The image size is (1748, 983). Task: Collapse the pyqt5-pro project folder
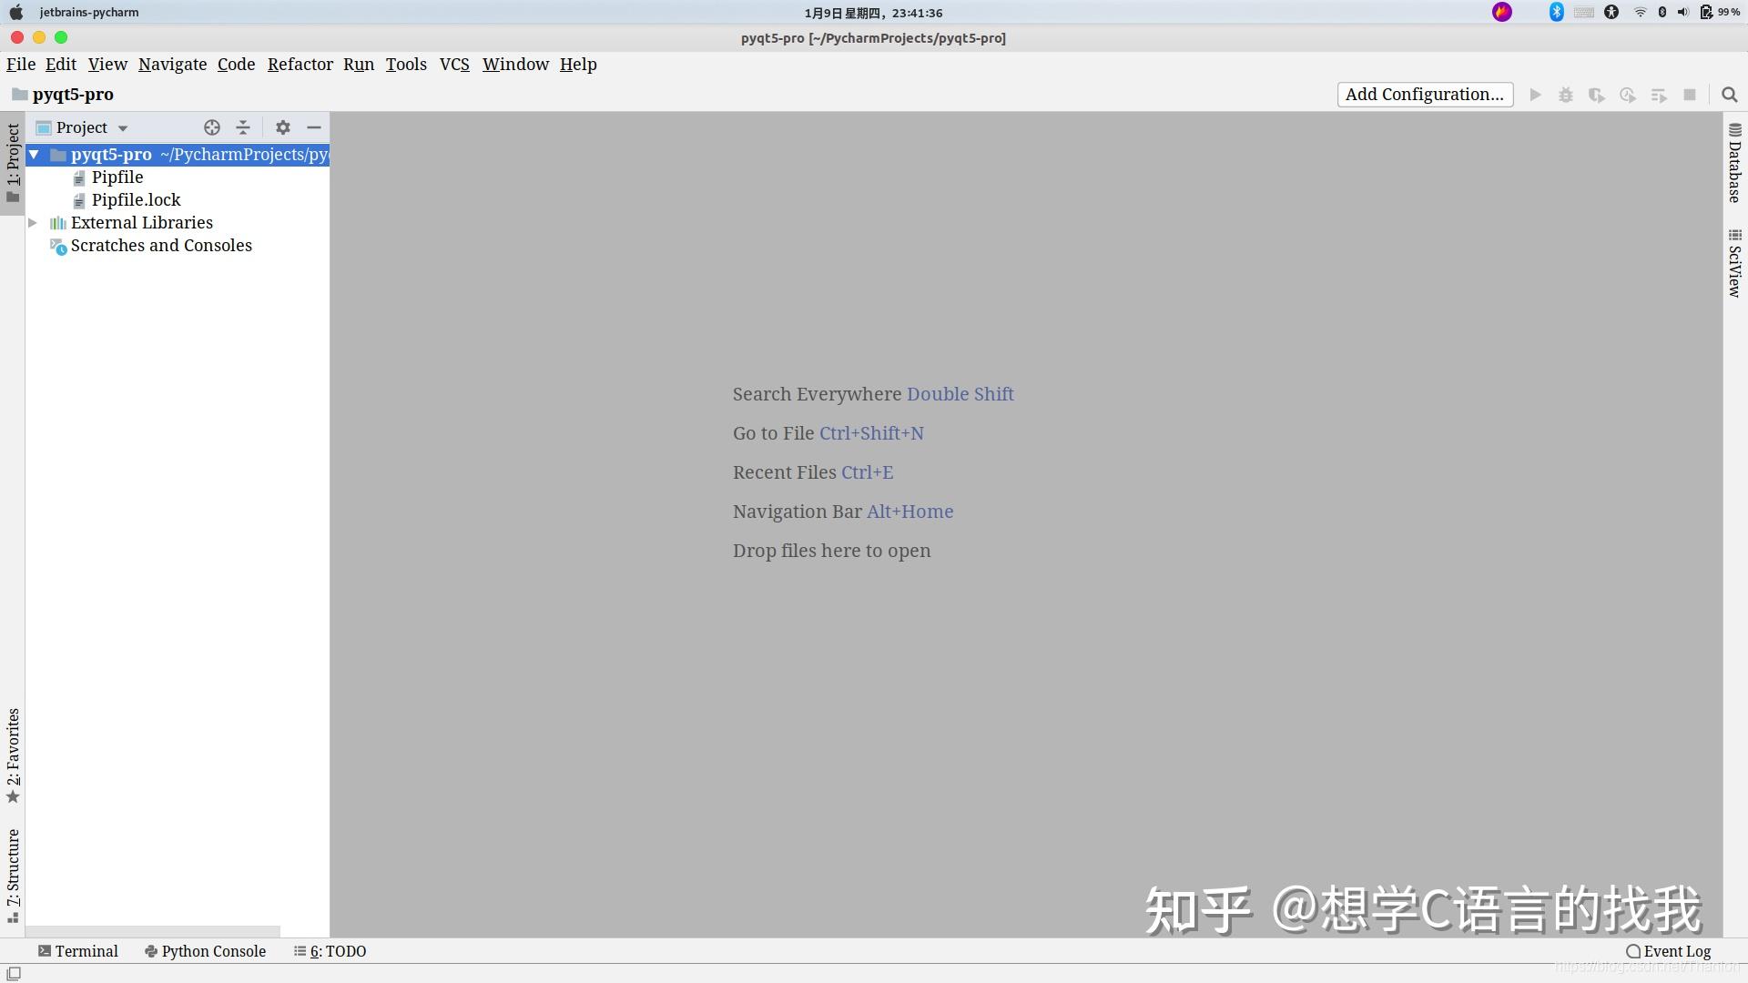click(34, 155)
